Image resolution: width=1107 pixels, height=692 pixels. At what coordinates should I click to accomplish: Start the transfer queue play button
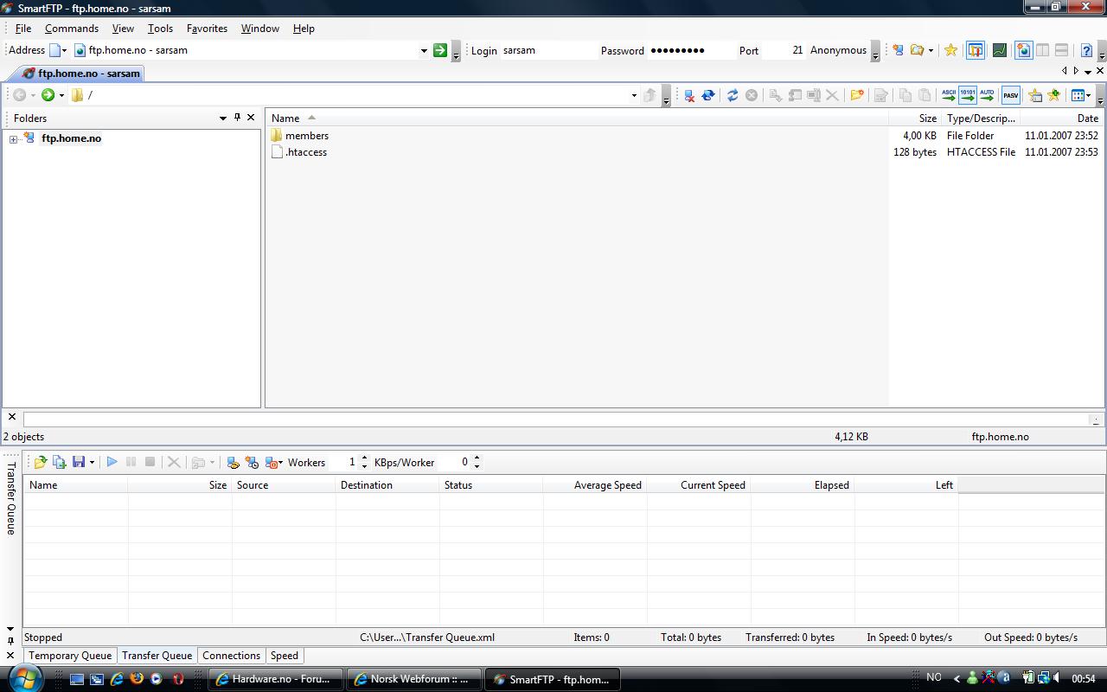pyautogui.click(x=112, y=462)
